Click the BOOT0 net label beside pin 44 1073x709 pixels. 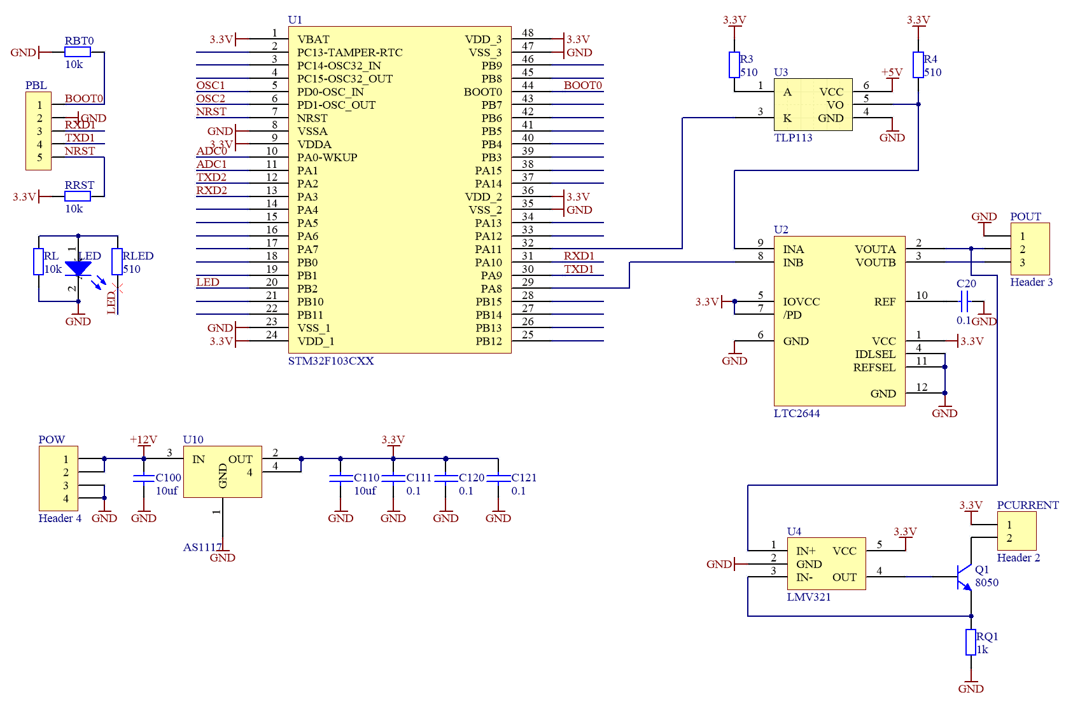(x=583, y=85)
